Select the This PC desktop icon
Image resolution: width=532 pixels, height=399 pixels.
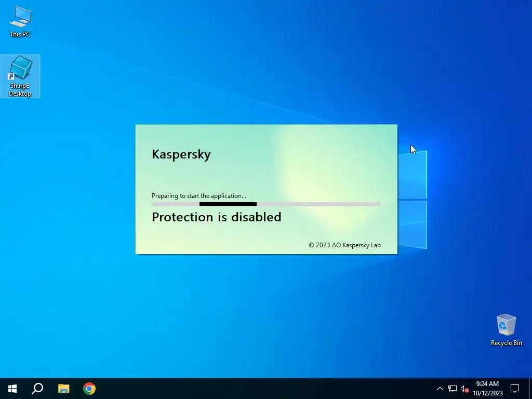[20, 21]
